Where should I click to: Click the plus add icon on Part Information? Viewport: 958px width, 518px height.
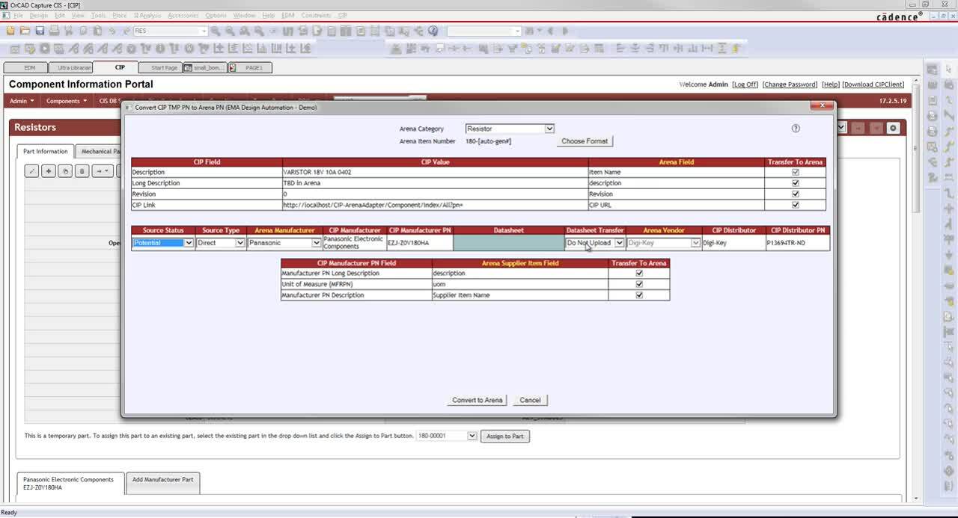click(49, 171)
